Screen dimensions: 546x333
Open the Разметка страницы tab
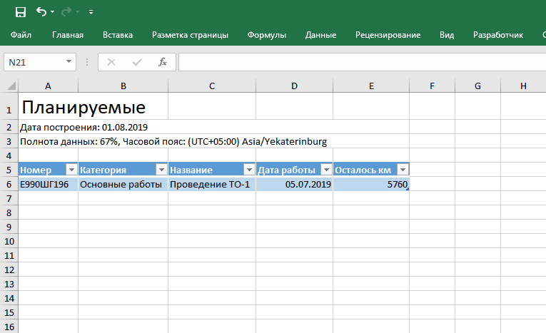point(190,35)
